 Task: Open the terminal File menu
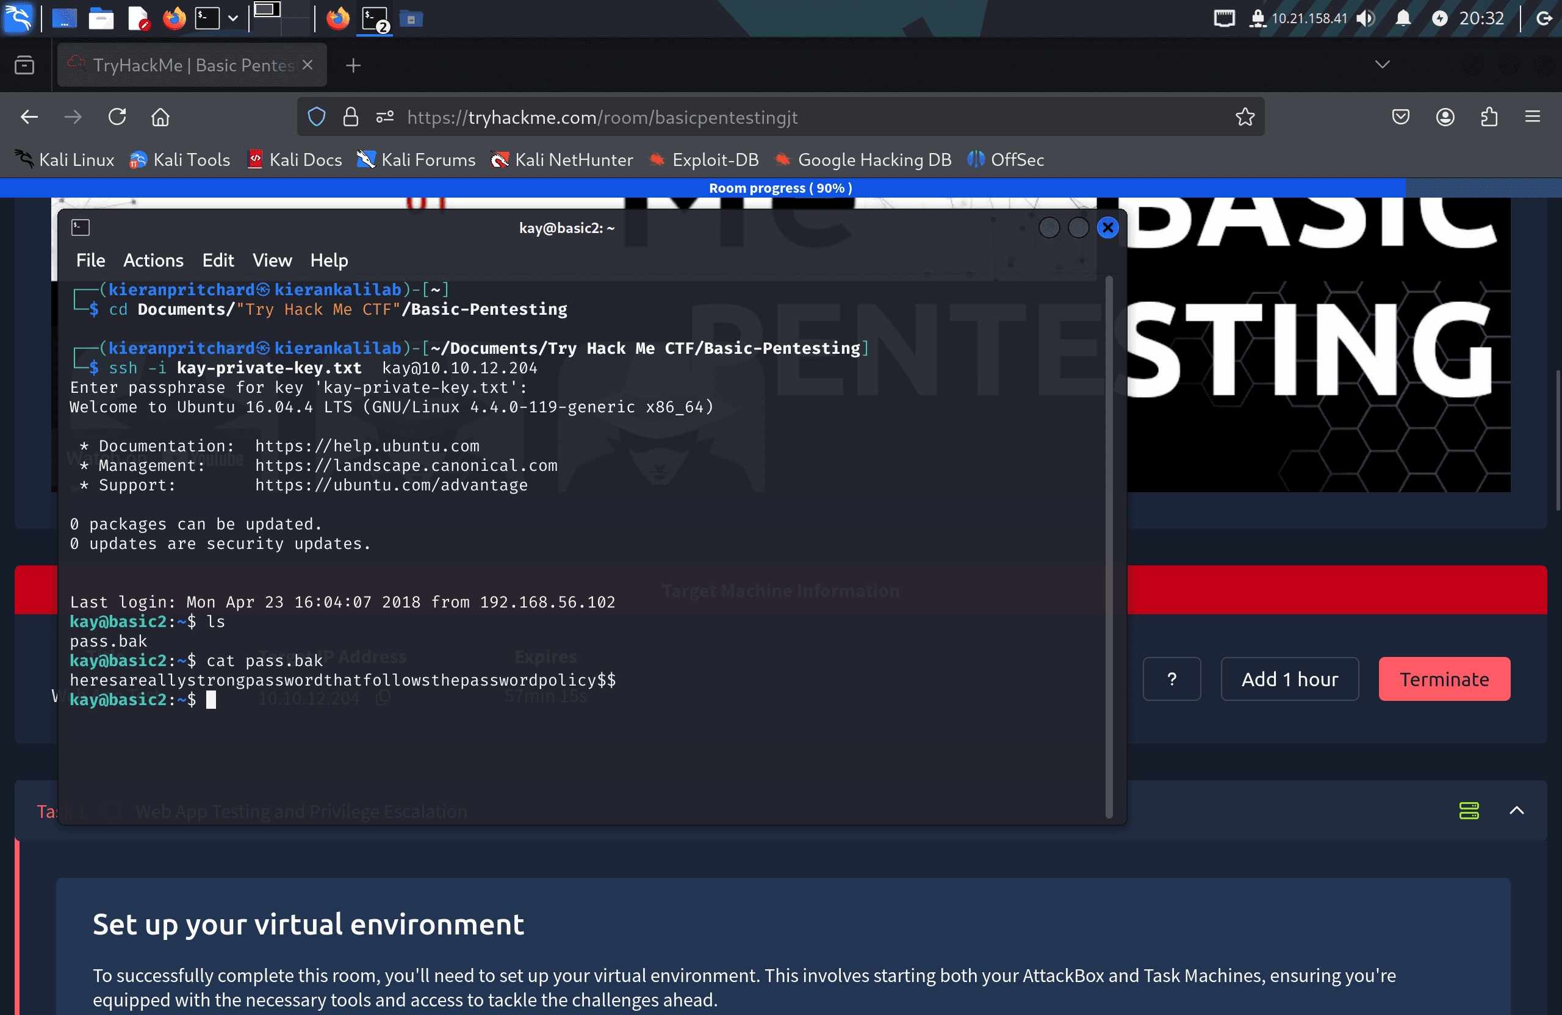pyautogui.click(x=90, y=260)
